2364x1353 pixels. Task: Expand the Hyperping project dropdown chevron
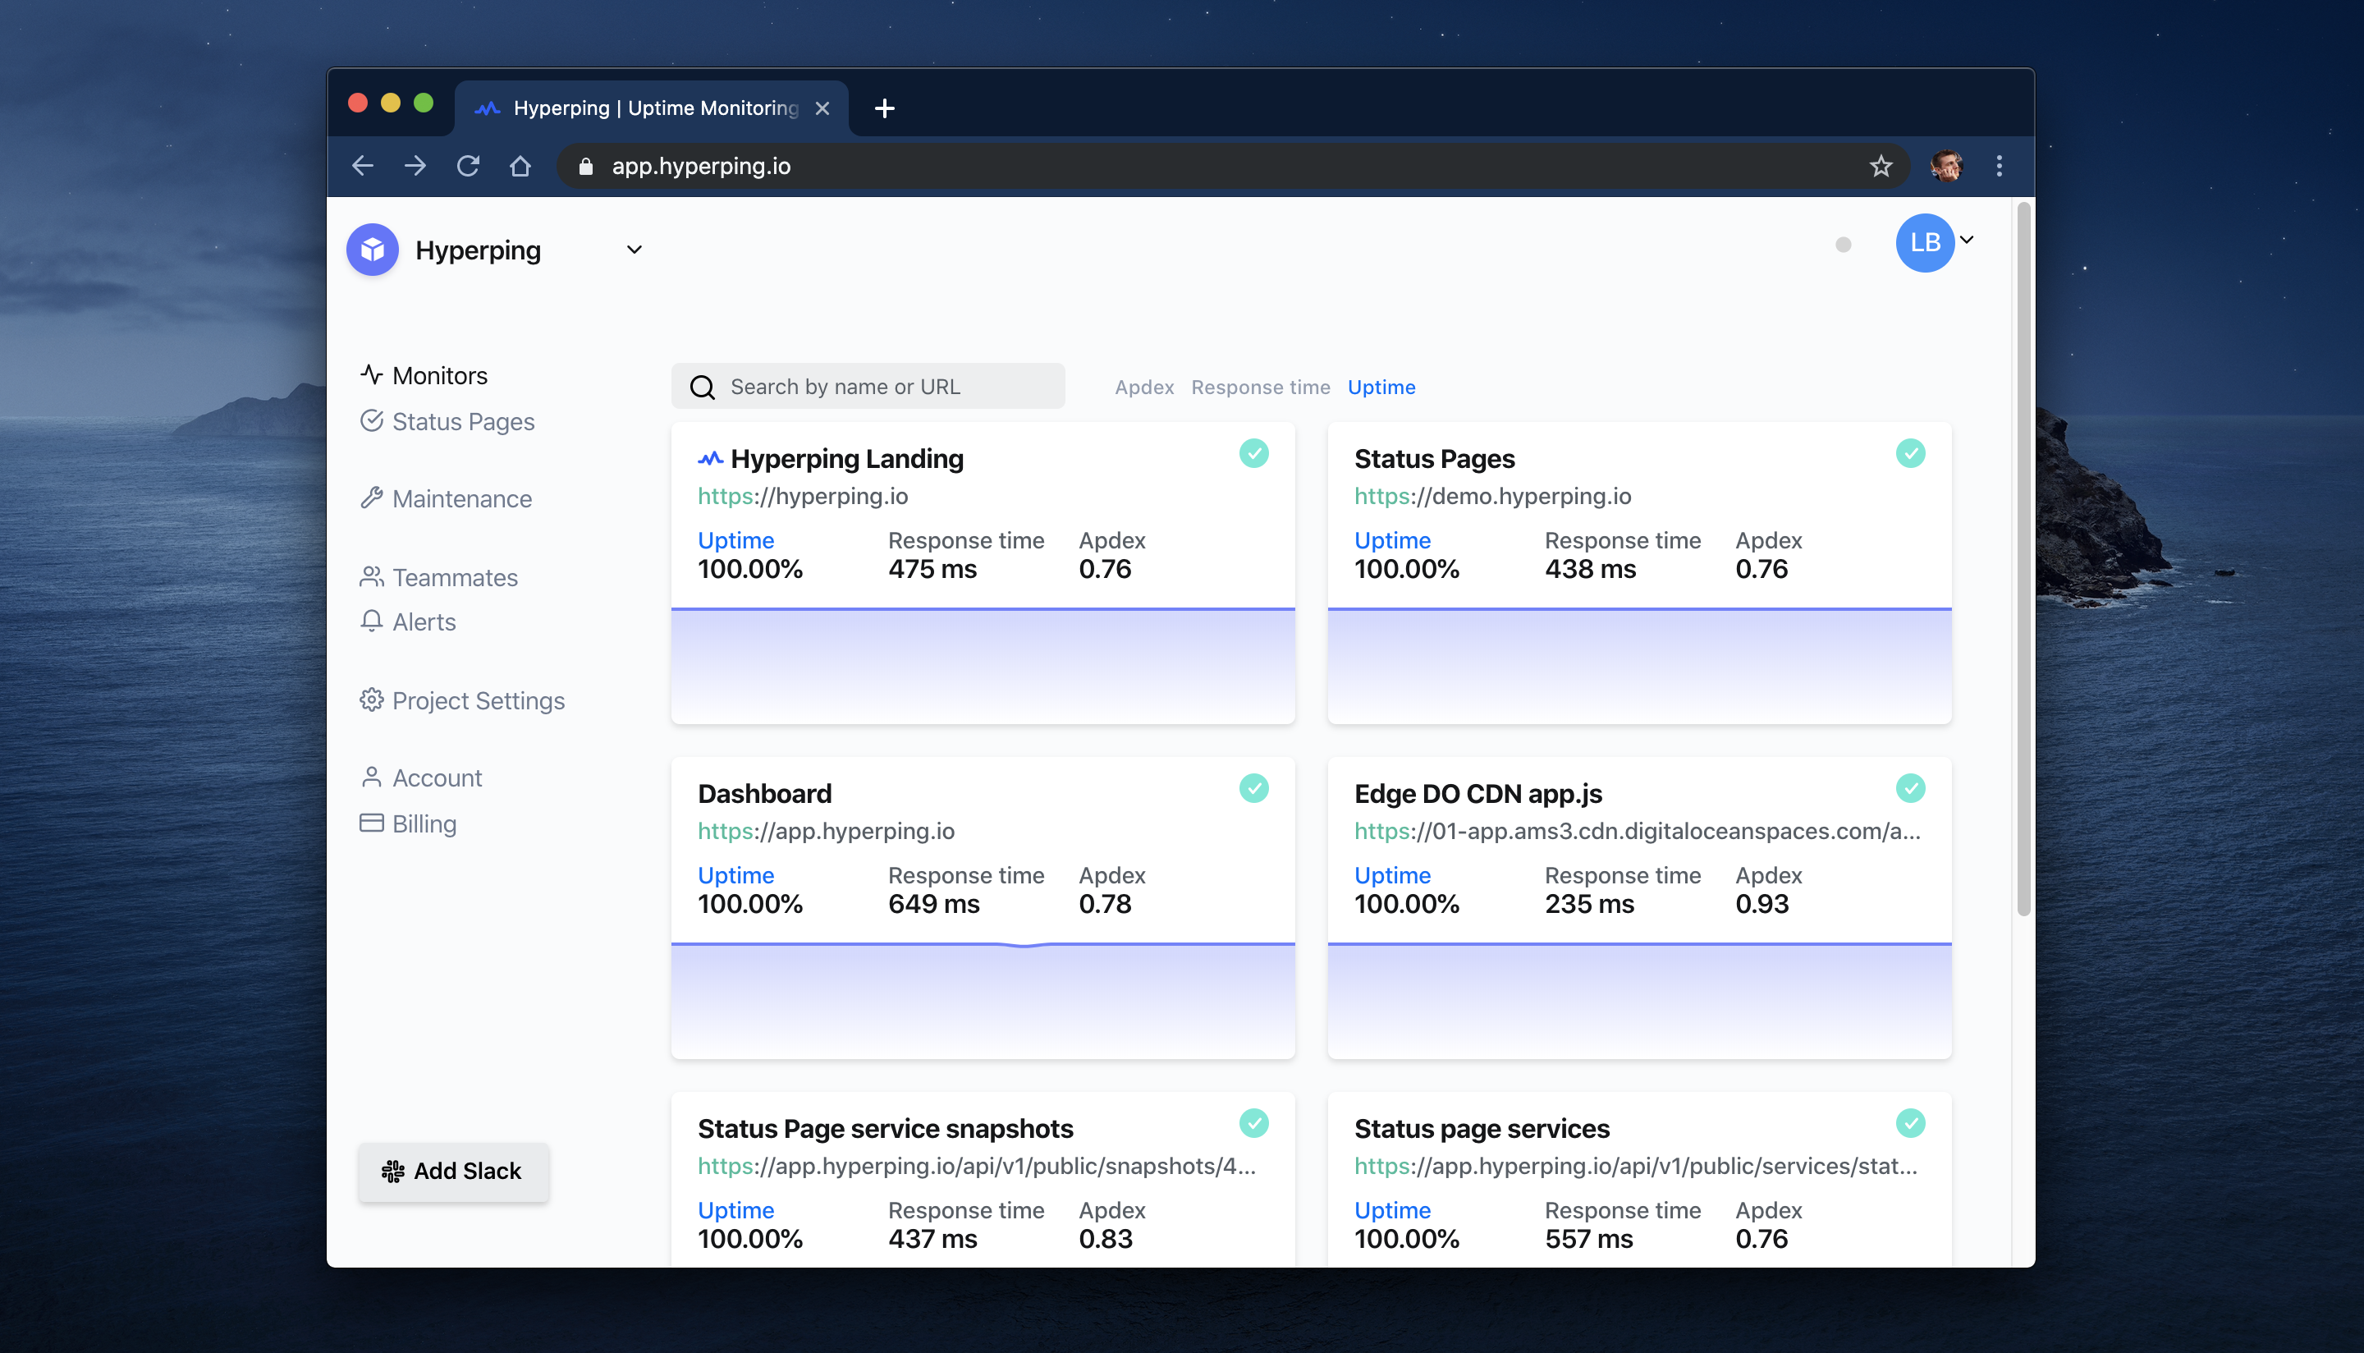tap(635, 250)
